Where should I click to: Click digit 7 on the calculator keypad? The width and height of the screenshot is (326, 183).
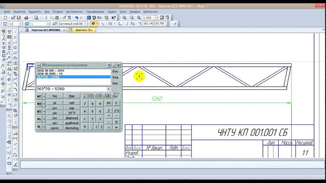pyautogui.click(x=85, y=104)
